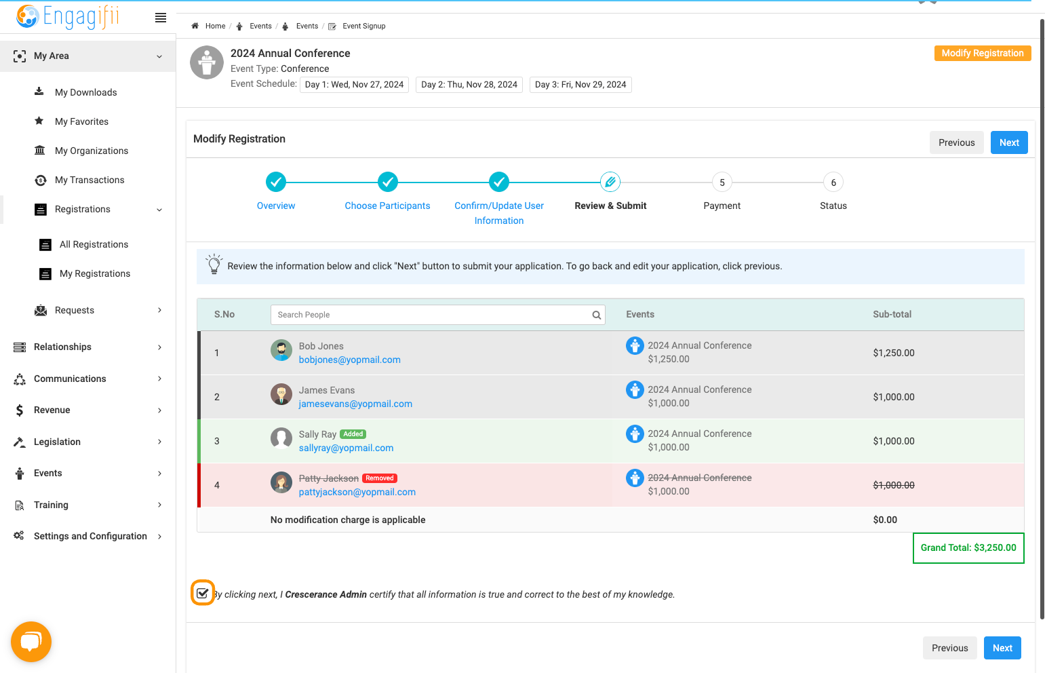The height and width of the screenshot is (673, 1045).
Task: Go to Confirm/Update User Information step
Action: (x=499, y=182)
